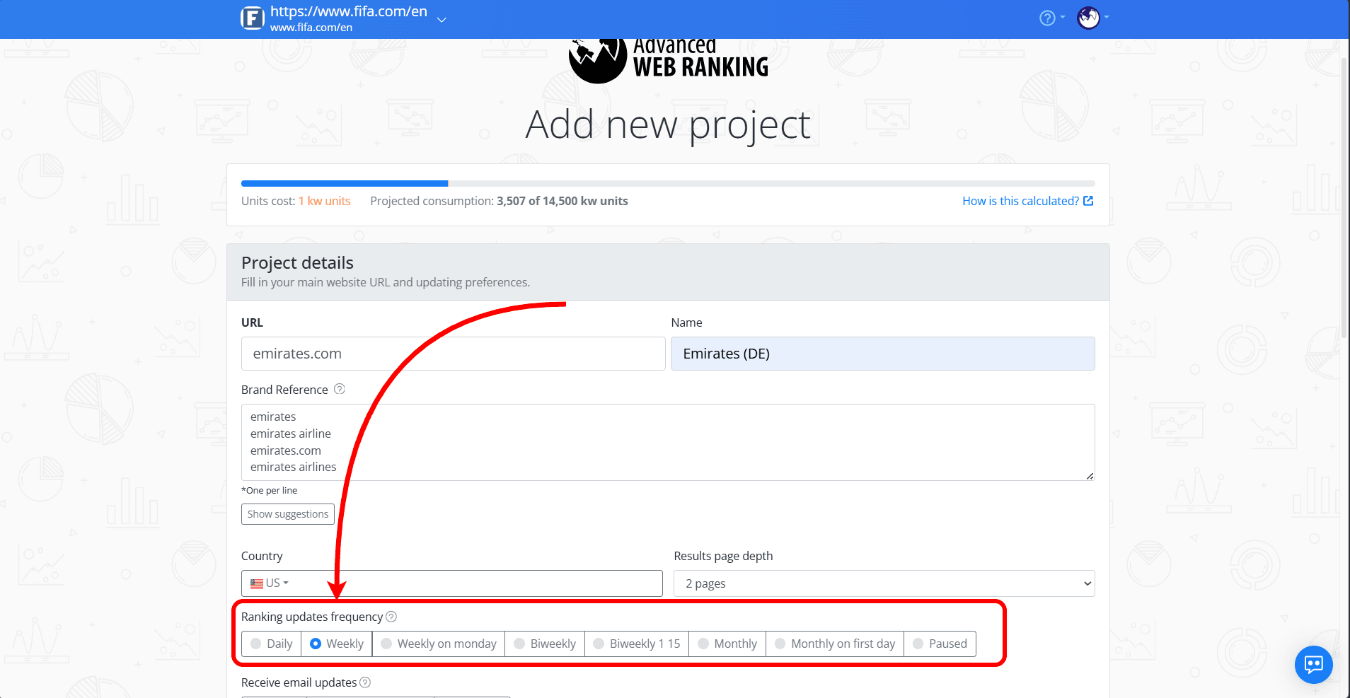Click the page vertical scrollbar

[x=1344, y=198]
